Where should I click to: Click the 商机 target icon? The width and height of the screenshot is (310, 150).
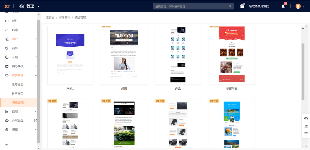coord(7,48)
